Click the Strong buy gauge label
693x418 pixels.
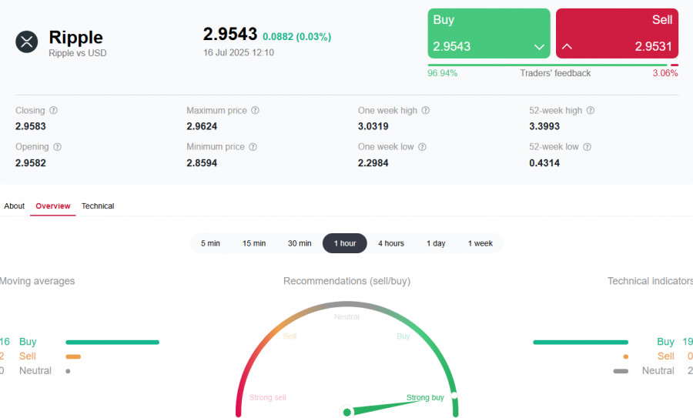pyautogui.click(x=425, y=397)
